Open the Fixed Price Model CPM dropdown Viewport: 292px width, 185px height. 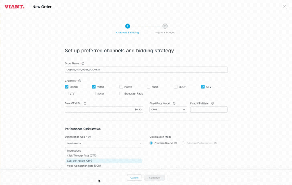(x=168, y=109)
